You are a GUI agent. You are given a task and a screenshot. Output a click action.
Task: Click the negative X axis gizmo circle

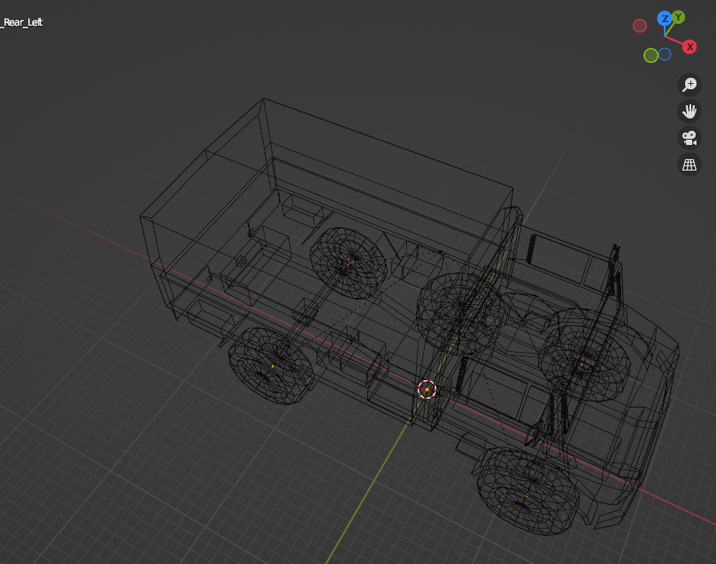(640, 26)
